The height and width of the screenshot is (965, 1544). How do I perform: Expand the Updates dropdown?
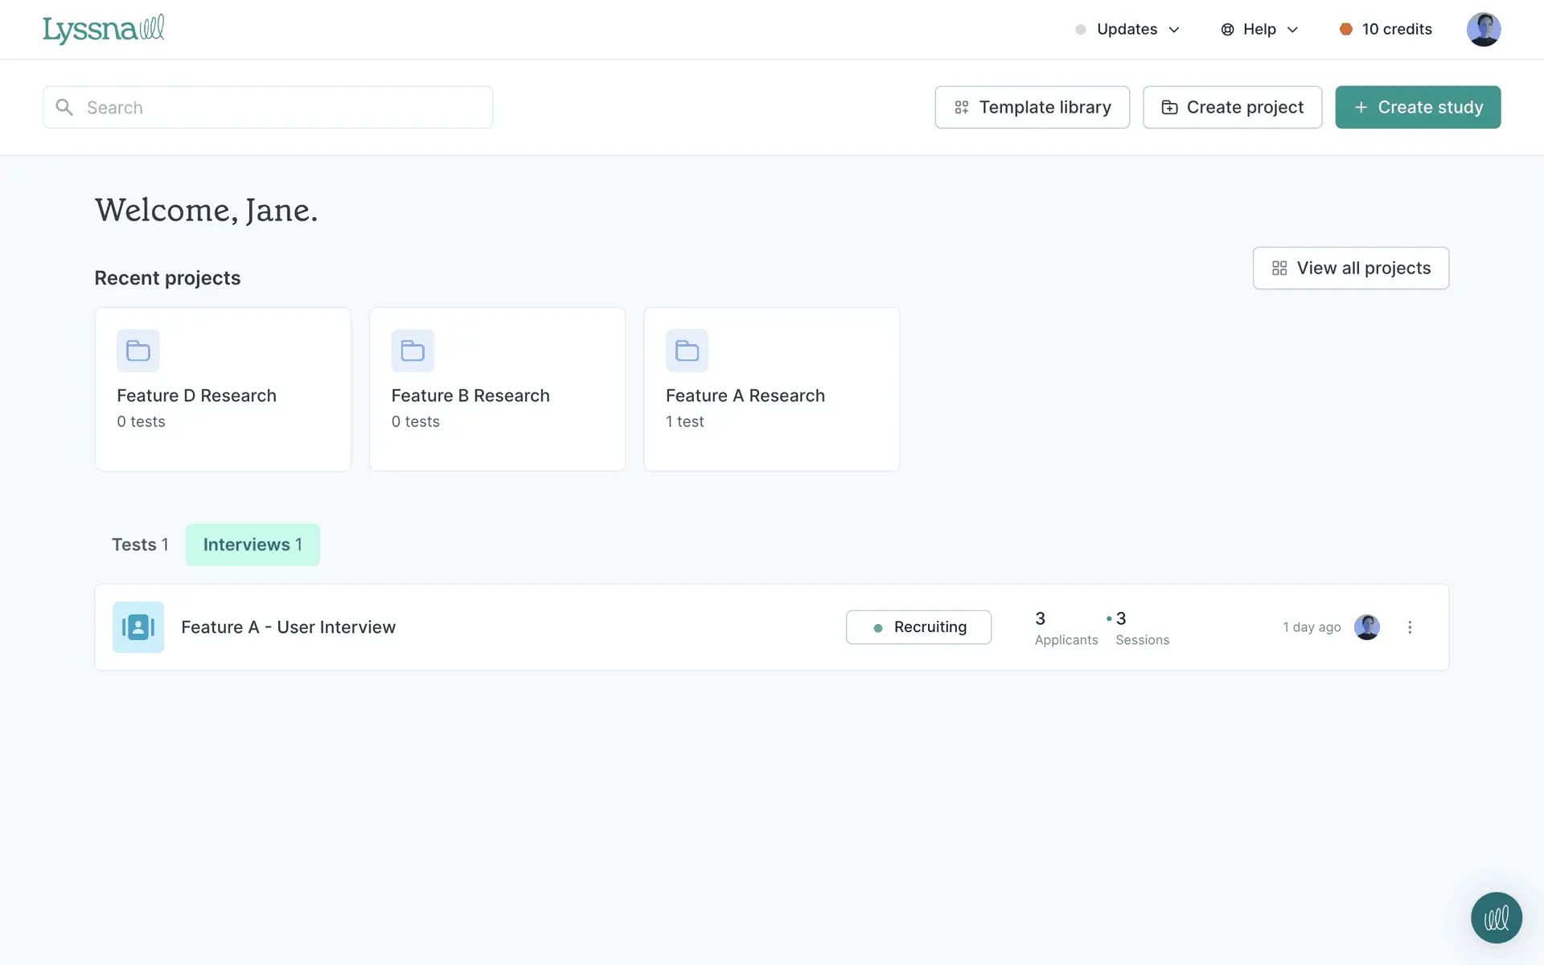pos(1127,29)
